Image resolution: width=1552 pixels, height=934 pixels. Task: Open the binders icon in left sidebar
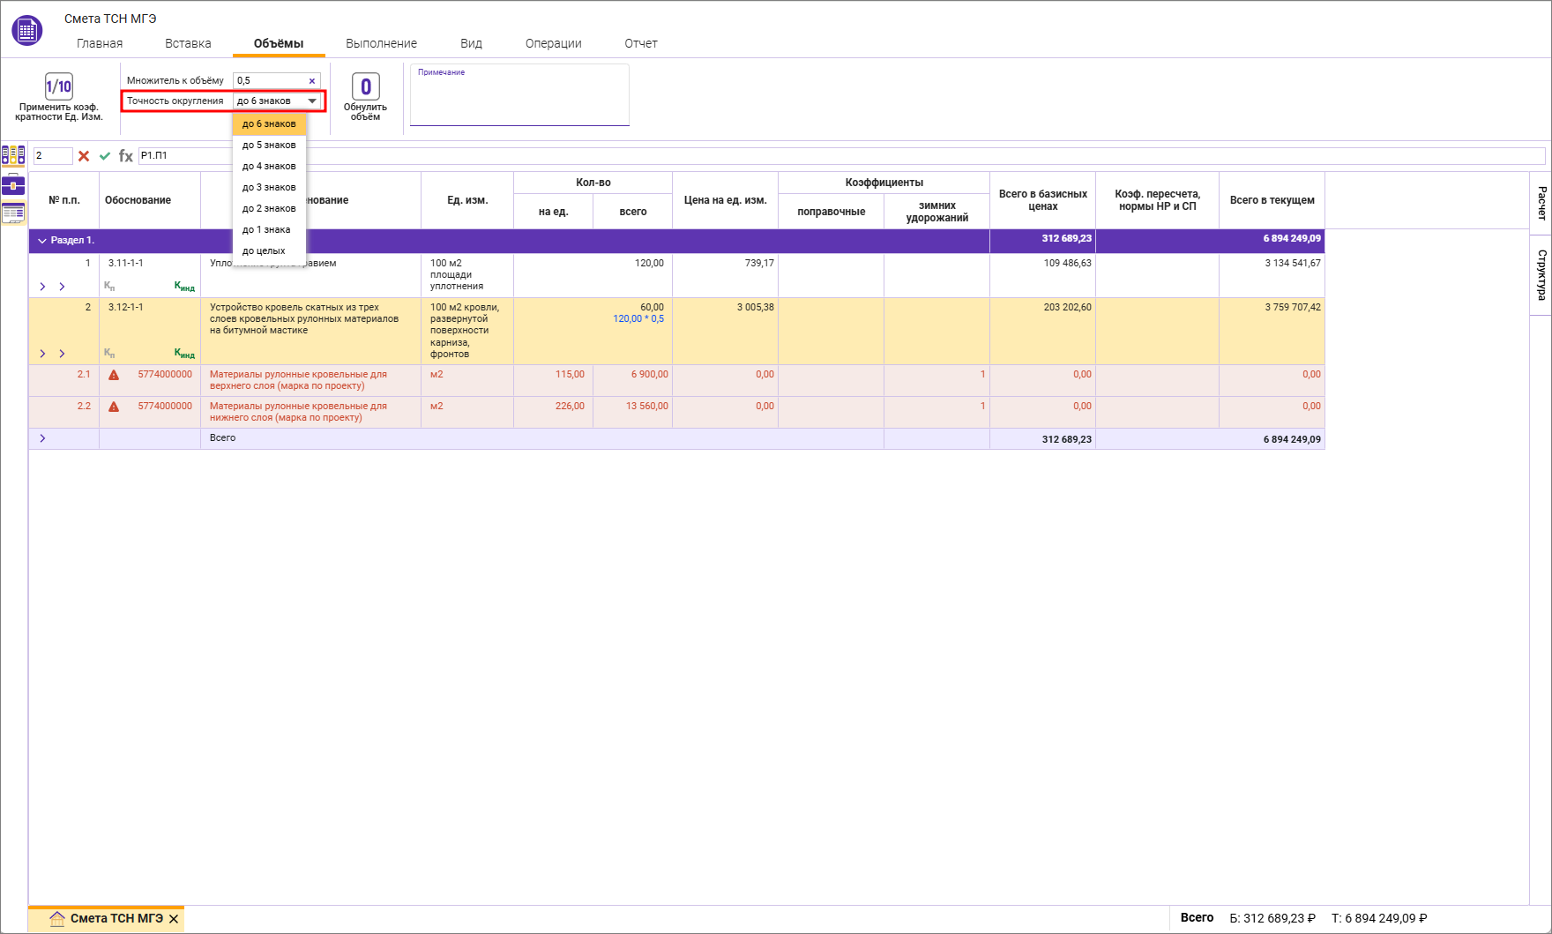click(13, 156)
